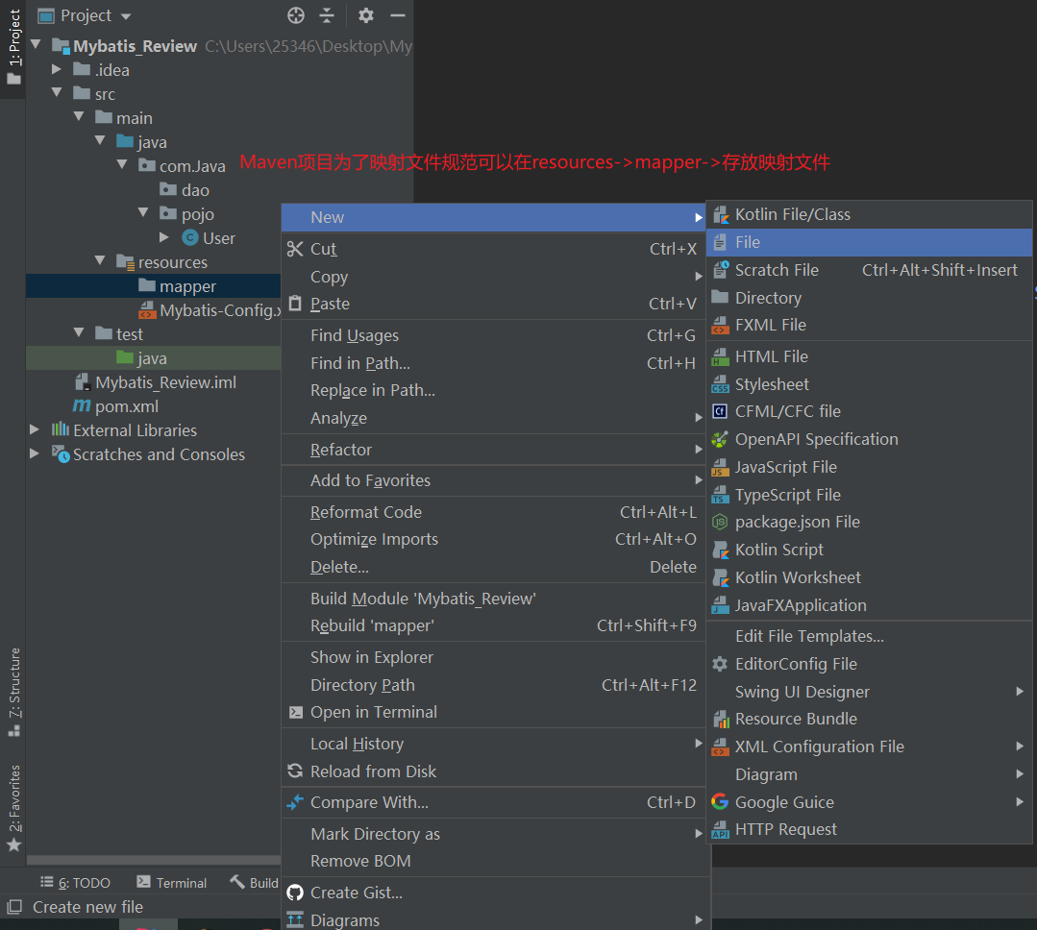Choose Kotlin Worksheet item
This screenshot has width=1037, height=930.
(x=869, y=577)
